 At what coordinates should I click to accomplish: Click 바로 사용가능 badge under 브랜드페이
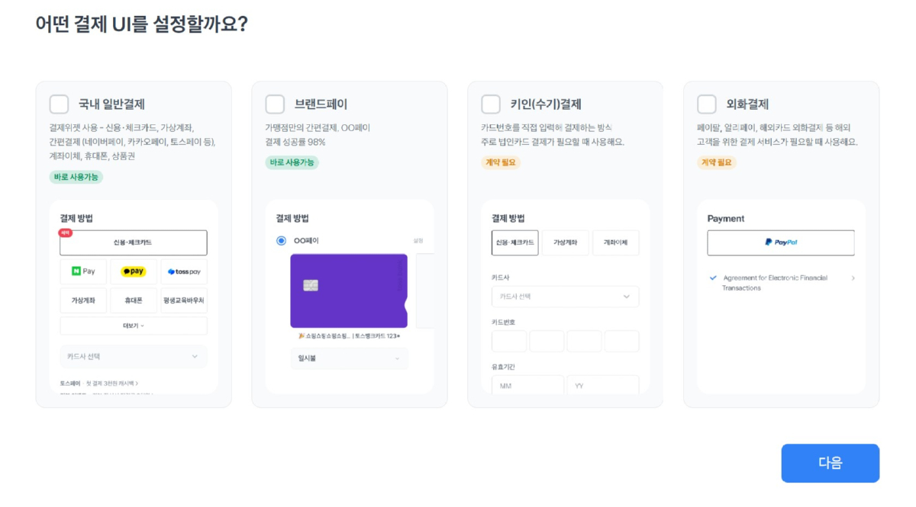coord(292,162)
